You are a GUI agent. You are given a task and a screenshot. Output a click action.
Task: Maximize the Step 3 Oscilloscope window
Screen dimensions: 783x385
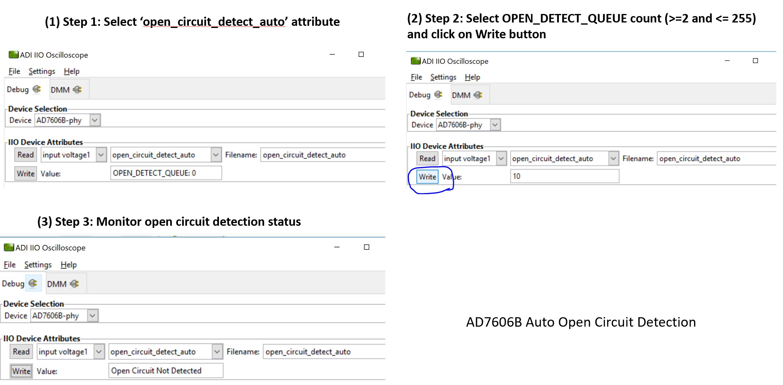tap(367, 247)
